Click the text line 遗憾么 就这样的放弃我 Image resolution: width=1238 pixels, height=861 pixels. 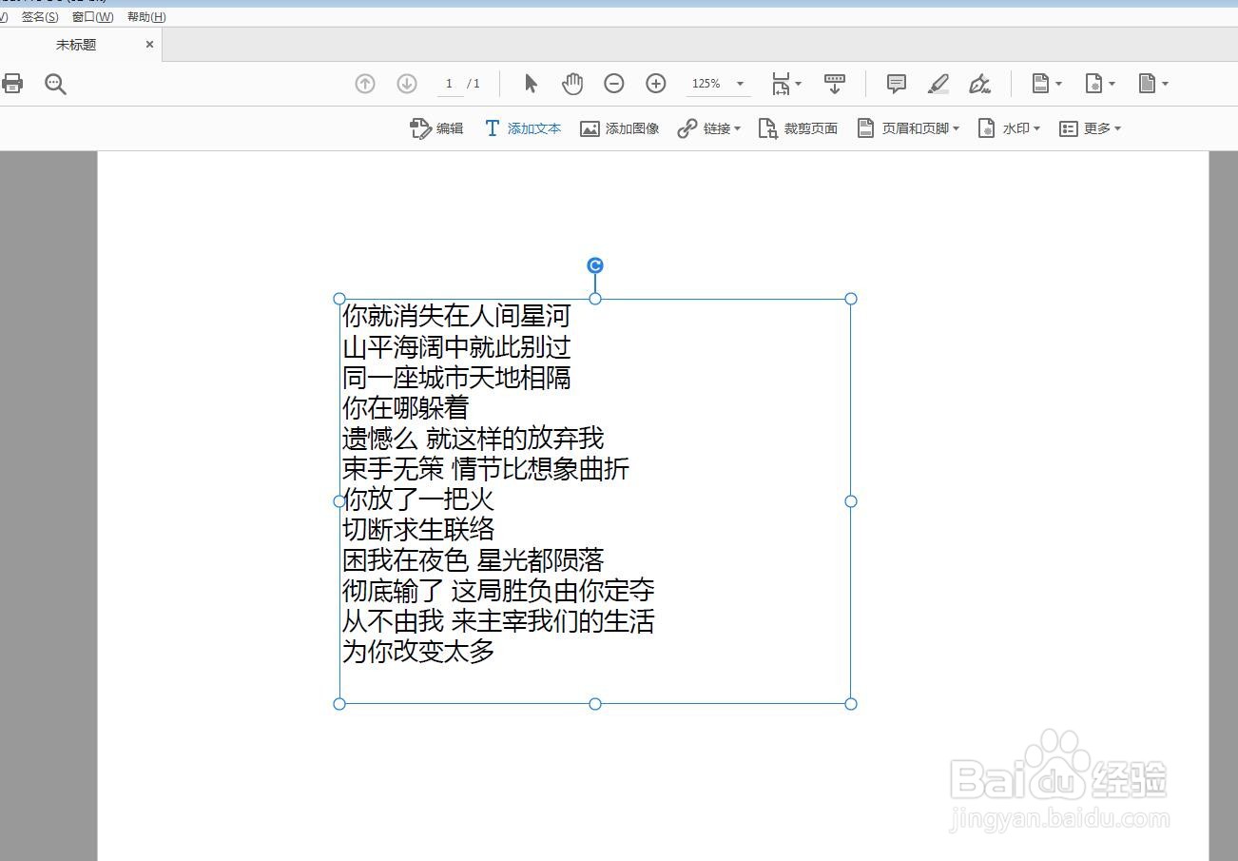pos(474,438)
